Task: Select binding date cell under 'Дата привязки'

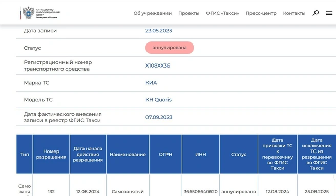Action: 278,192
